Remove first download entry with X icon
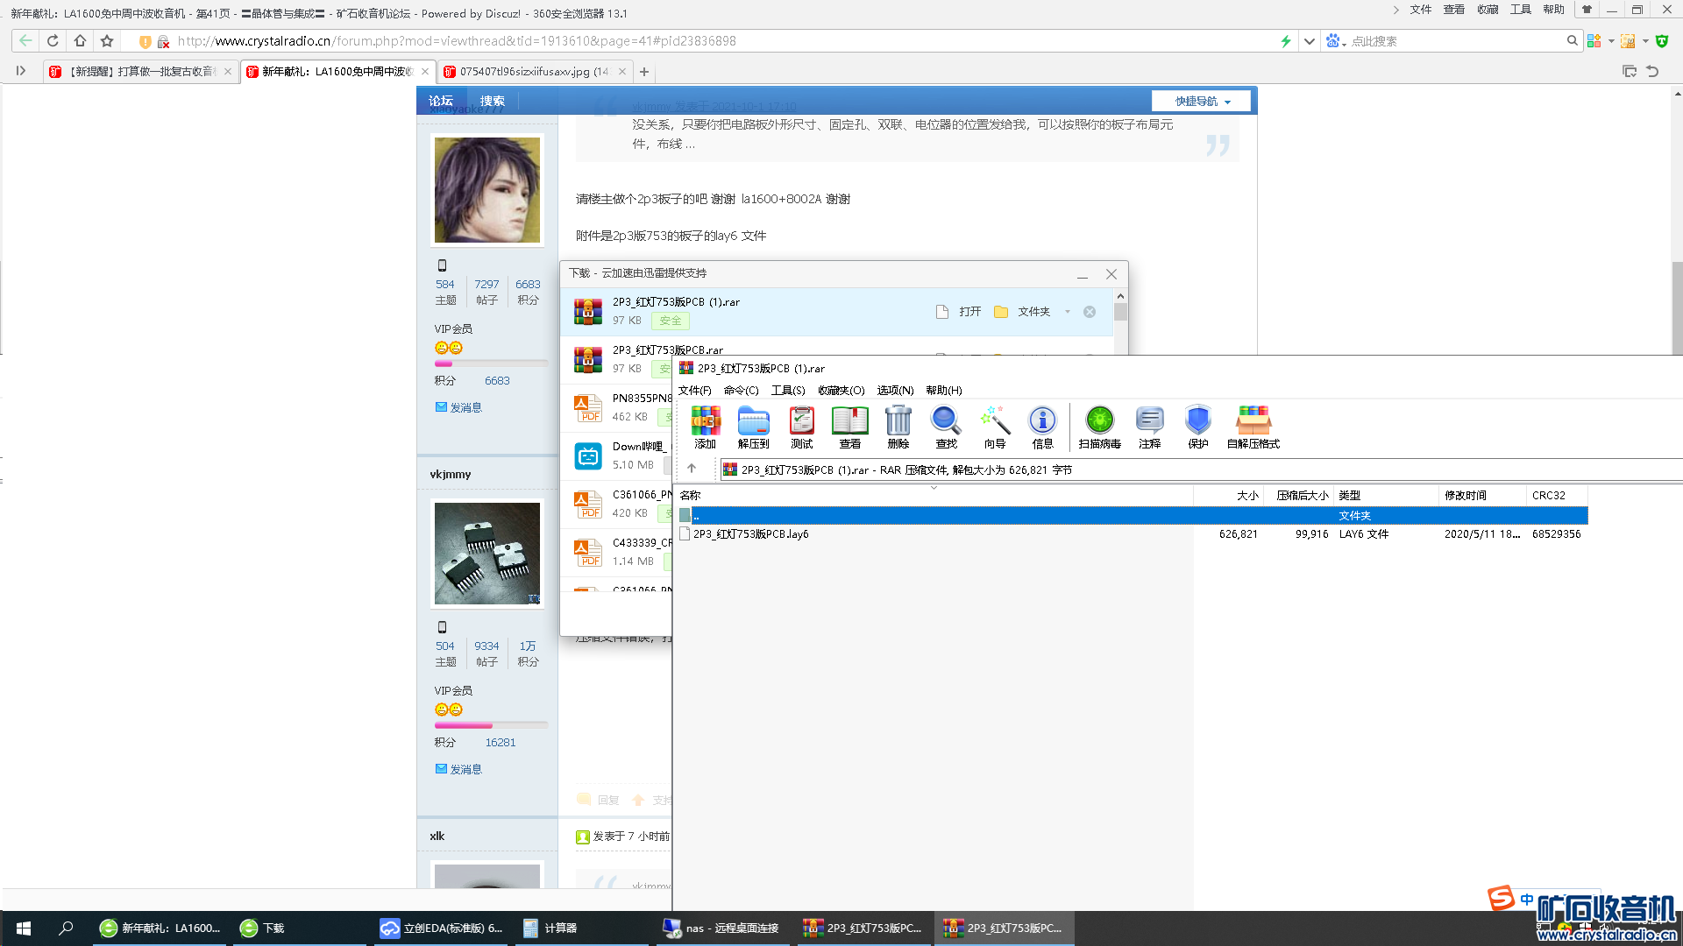Viewport: 1683px width, 946px height. point(1090,312)
